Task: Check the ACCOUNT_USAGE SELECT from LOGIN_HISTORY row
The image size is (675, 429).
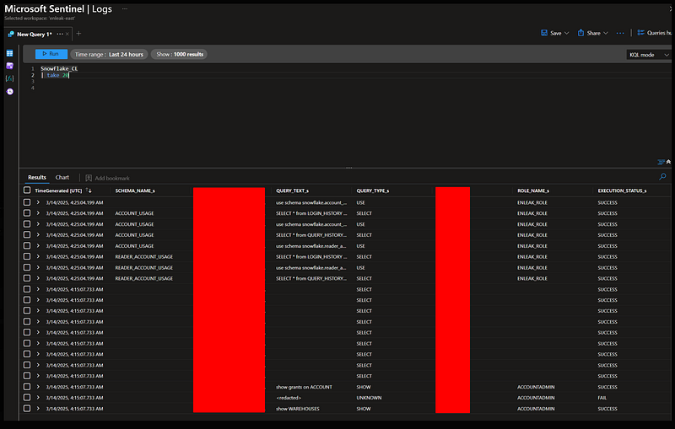Action: (x=27, y=212)
